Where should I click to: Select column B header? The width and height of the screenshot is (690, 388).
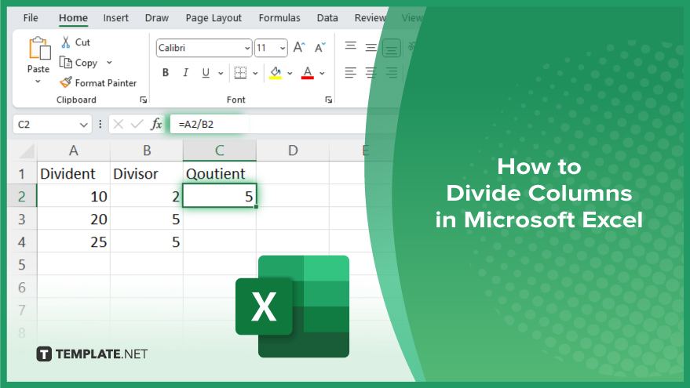[147, 150]
